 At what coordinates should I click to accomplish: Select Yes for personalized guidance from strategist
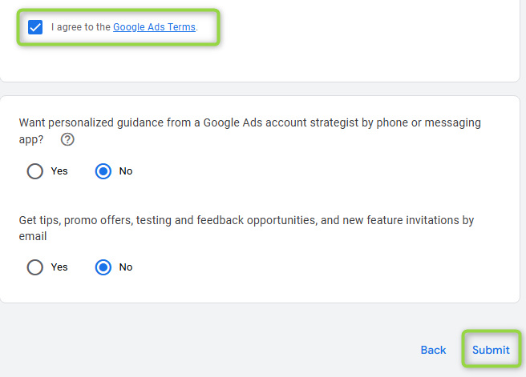35,171
